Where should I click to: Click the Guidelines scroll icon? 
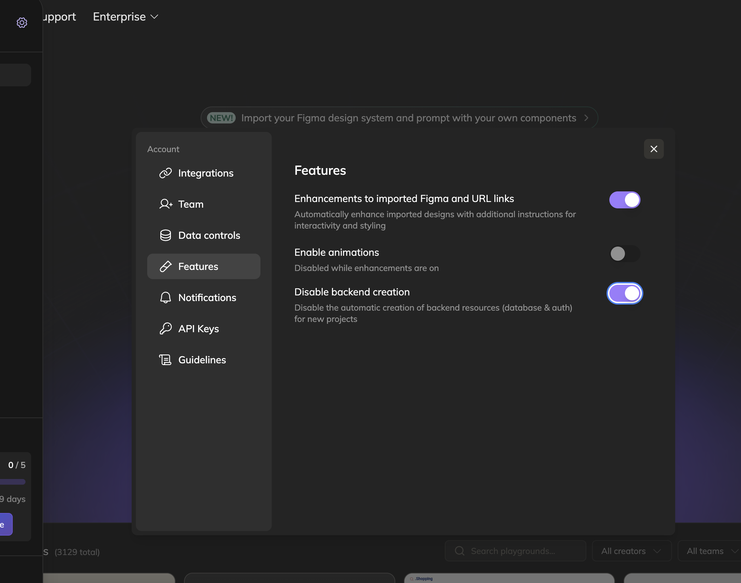pos(165,360)
